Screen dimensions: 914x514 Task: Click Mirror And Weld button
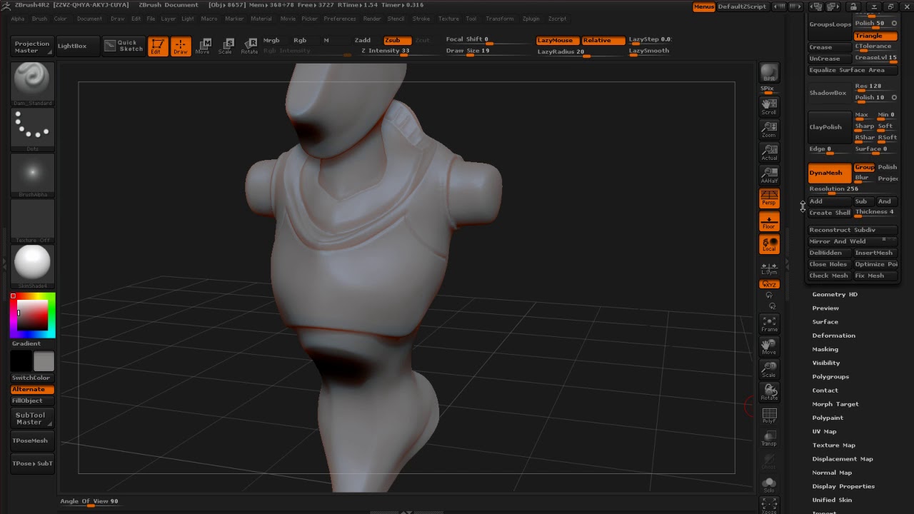point(853,241)
